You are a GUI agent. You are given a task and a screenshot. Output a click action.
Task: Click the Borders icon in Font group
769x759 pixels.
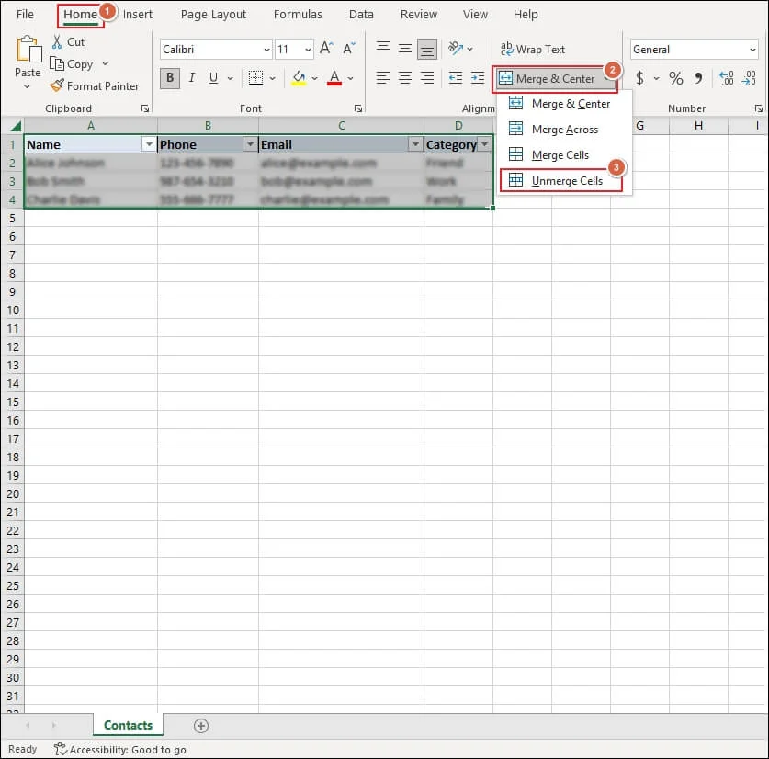(256, 78)
